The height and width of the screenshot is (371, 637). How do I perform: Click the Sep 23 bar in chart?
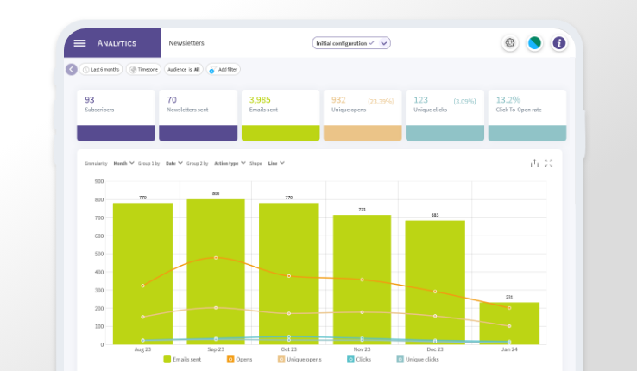pos(216,272)
